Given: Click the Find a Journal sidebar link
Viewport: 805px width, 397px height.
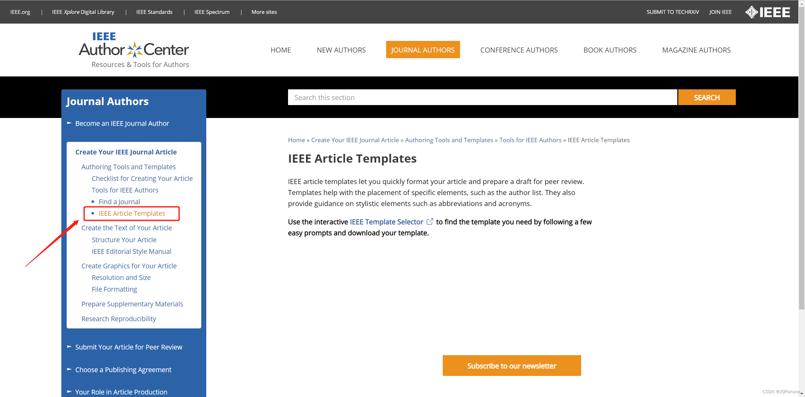Looking at the screenshot, I should coord(119,201).
